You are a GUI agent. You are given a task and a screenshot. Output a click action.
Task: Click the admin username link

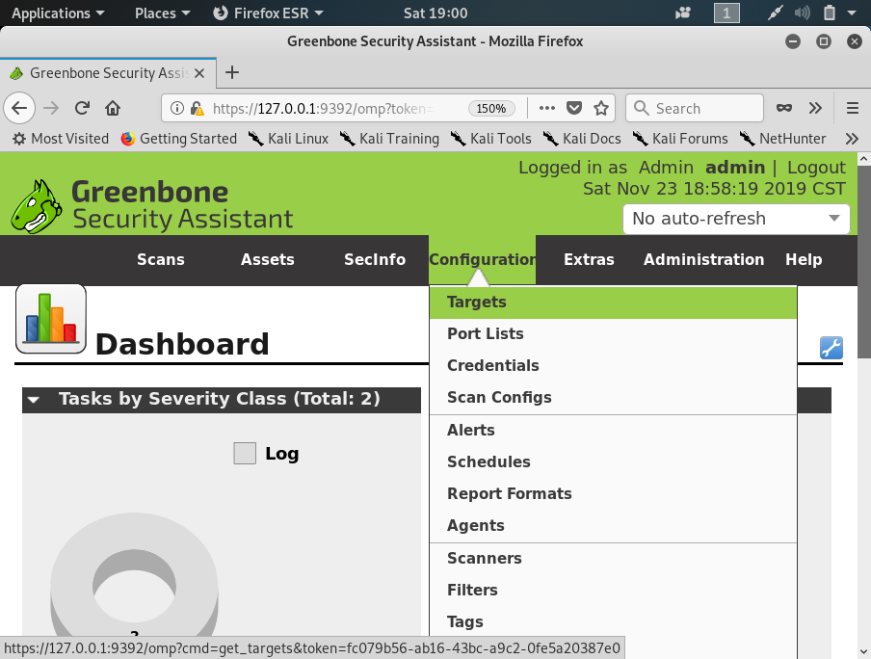click(x=734, y=168)
